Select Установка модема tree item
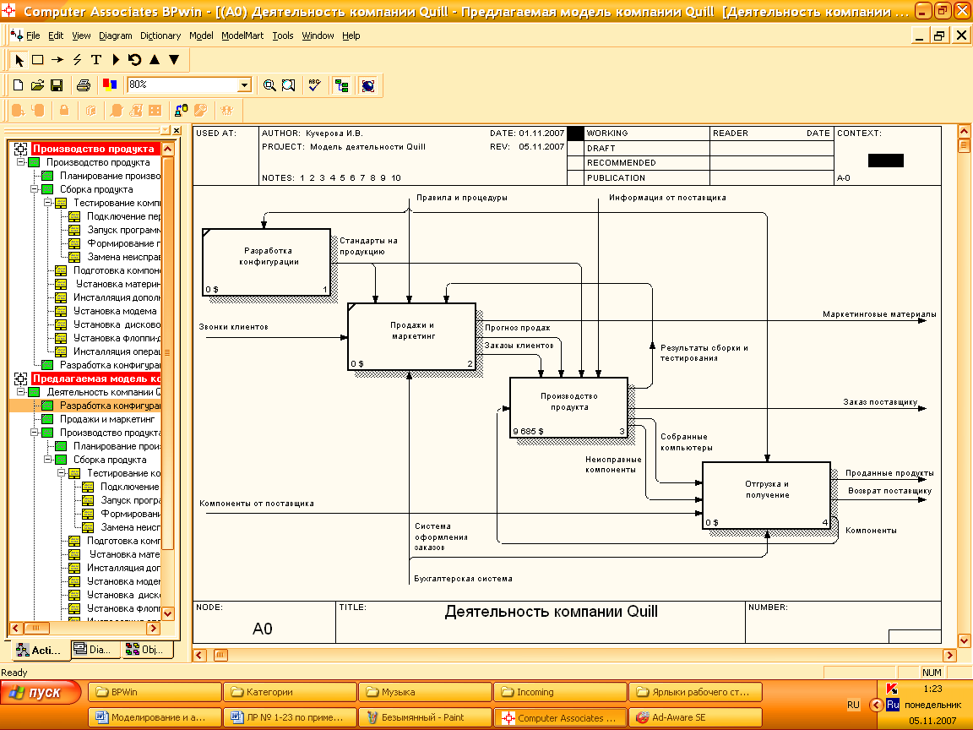The height and width of the screenshot is (730, 973). (x=115, y=311)
